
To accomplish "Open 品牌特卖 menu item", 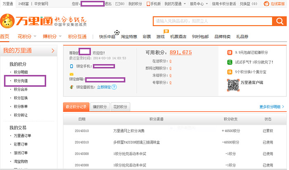I will coord(222,37).
